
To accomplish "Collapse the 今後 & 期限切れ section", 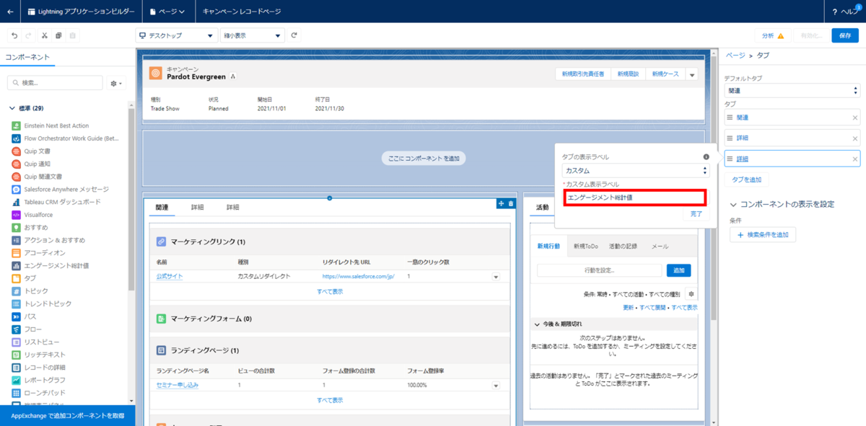I will click(x=536, y=324).
